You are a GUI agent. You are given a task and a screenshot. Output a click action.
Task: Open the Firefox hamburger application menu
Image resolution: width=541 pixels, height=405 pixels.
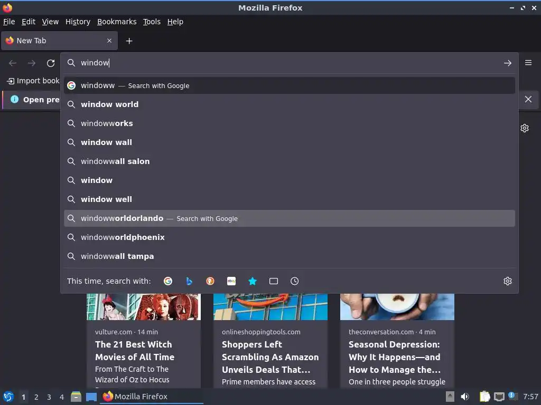point(528,63)
